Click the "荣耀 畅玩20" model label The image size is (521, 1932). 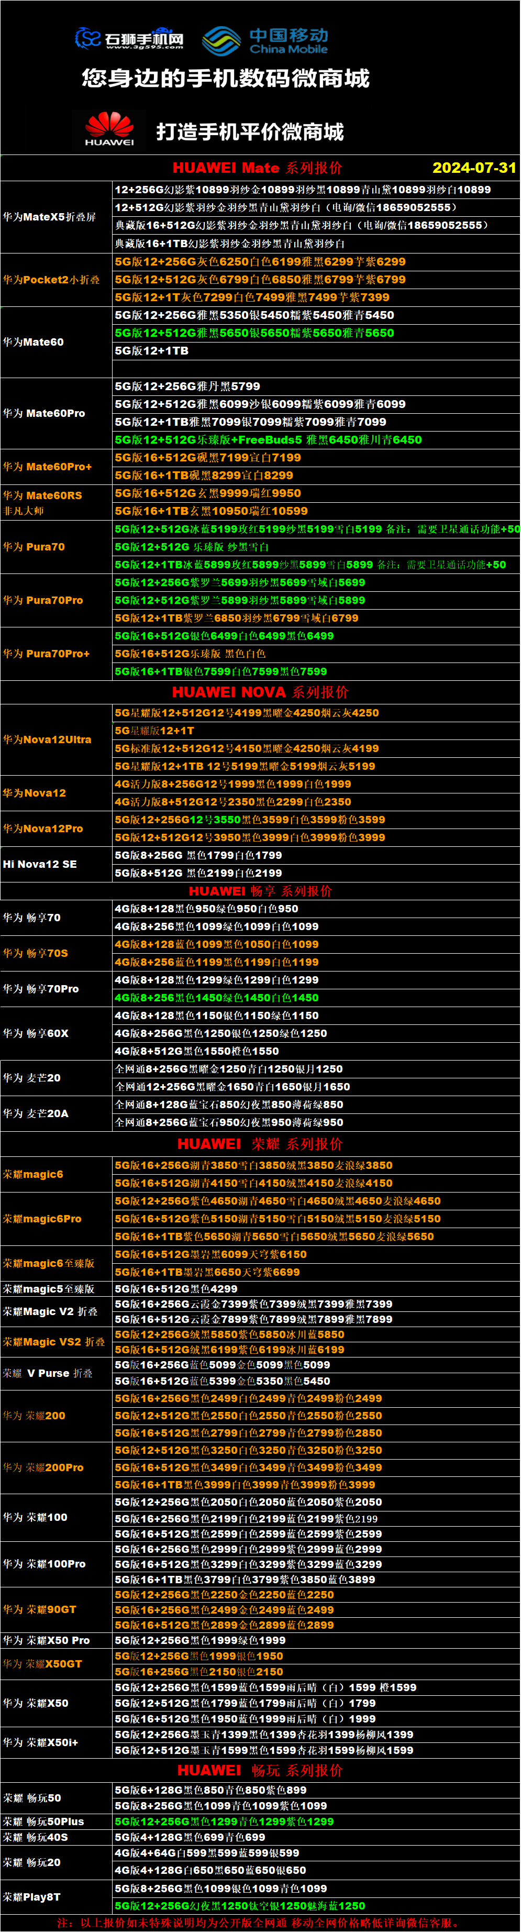[31, 1863]
